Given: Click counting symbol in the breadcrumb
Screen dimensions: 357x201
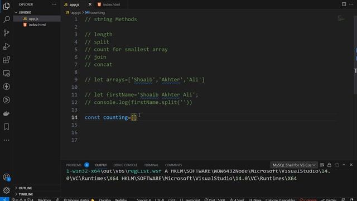Looking at the screenshot, I should pos(98,12).
